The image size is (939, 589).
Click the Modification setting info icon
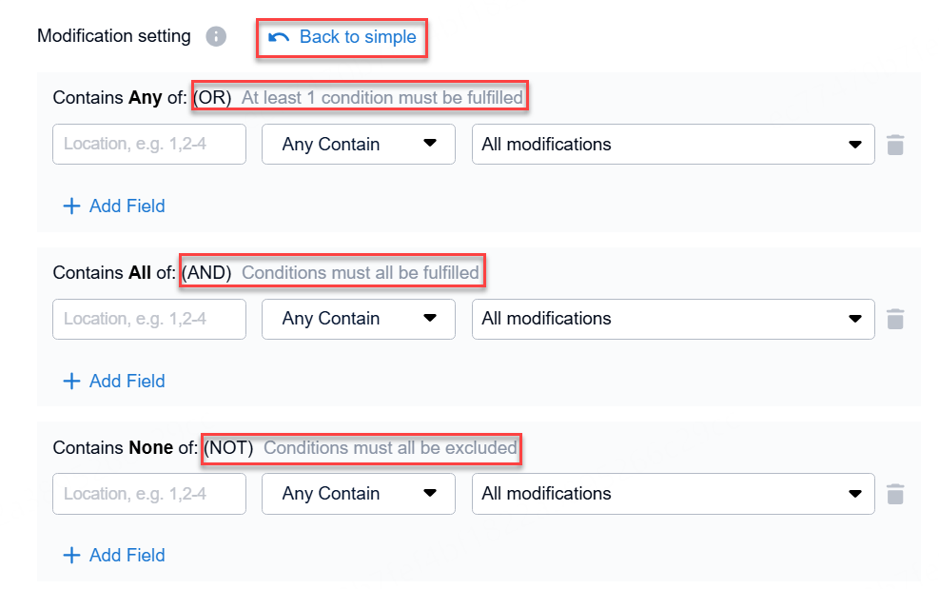pyautogui.click(x=217, y=37)
